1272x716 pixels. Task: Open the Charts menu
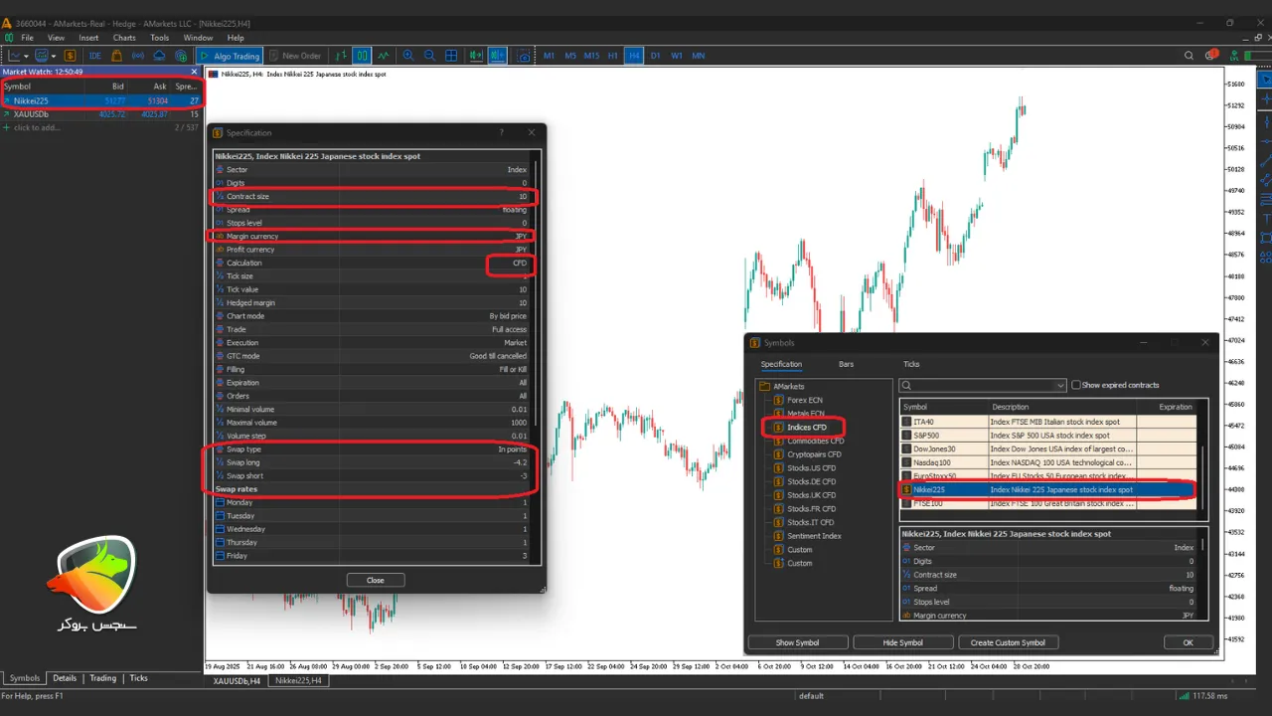124,38
